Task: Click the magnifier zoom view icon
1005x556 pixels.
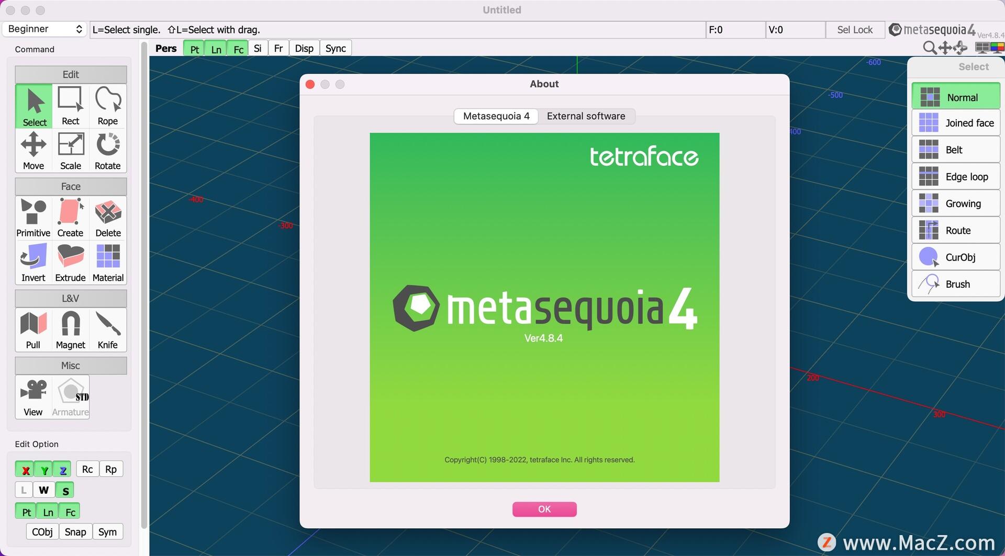Action: point(930,48)
